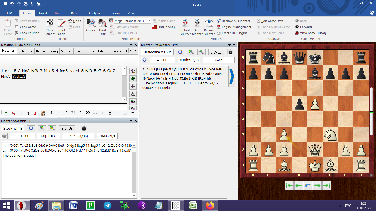Screen dimensions: 376x211
Task: Click the notation scrollbar down arrow
Action: coord(125,99)
